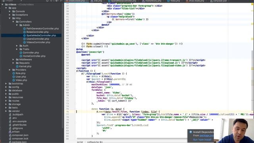Open Video.php model file
254x143 pixels.
pyautogui.click(x=21, y=80)
